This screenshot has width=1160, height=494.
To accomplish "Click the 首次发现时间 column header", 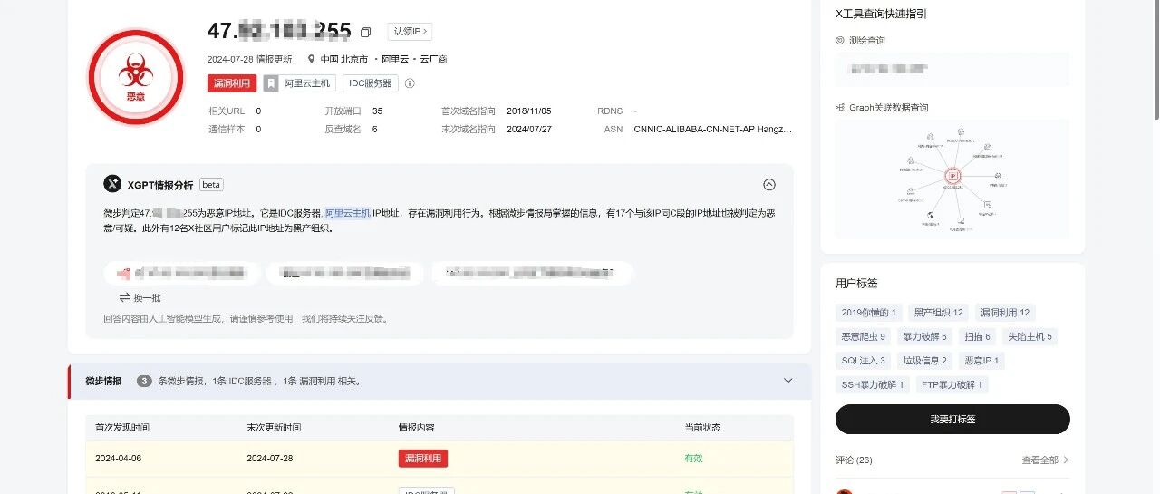I will click(122, 427).
